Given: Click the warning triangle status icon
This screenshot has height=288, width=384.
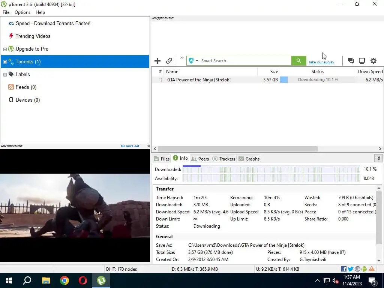Looking at the screenshot, I should click(372, 269).
